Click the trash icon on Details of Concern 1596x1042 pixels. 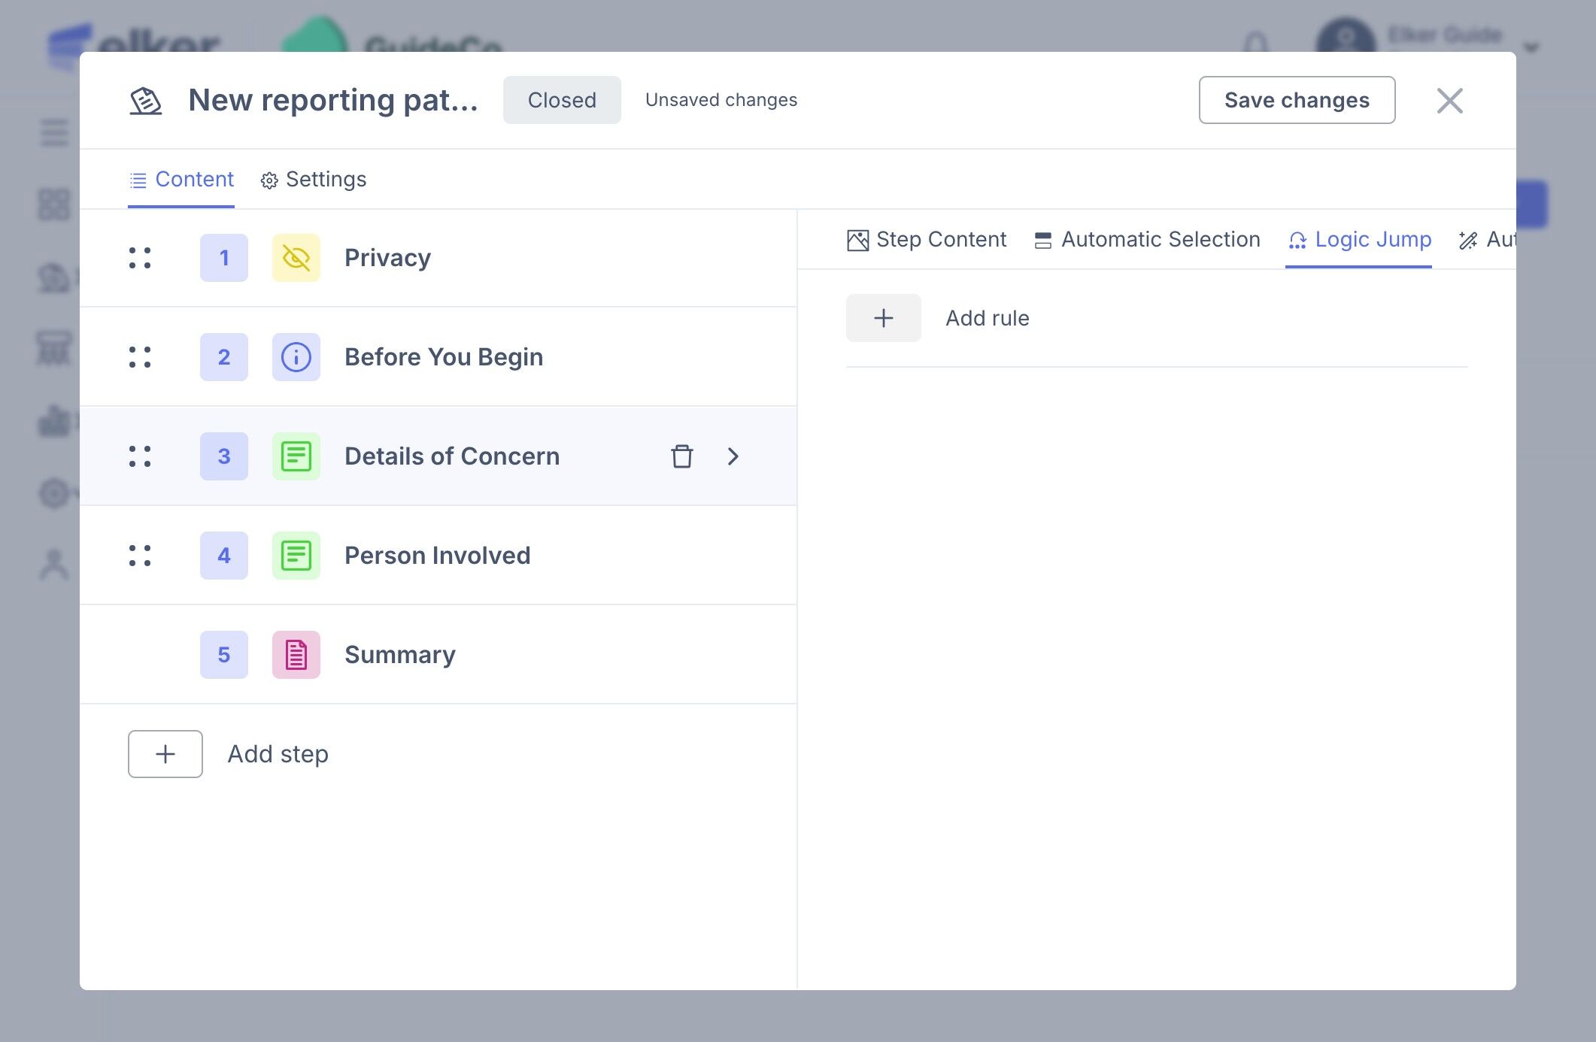coord(681,456)
